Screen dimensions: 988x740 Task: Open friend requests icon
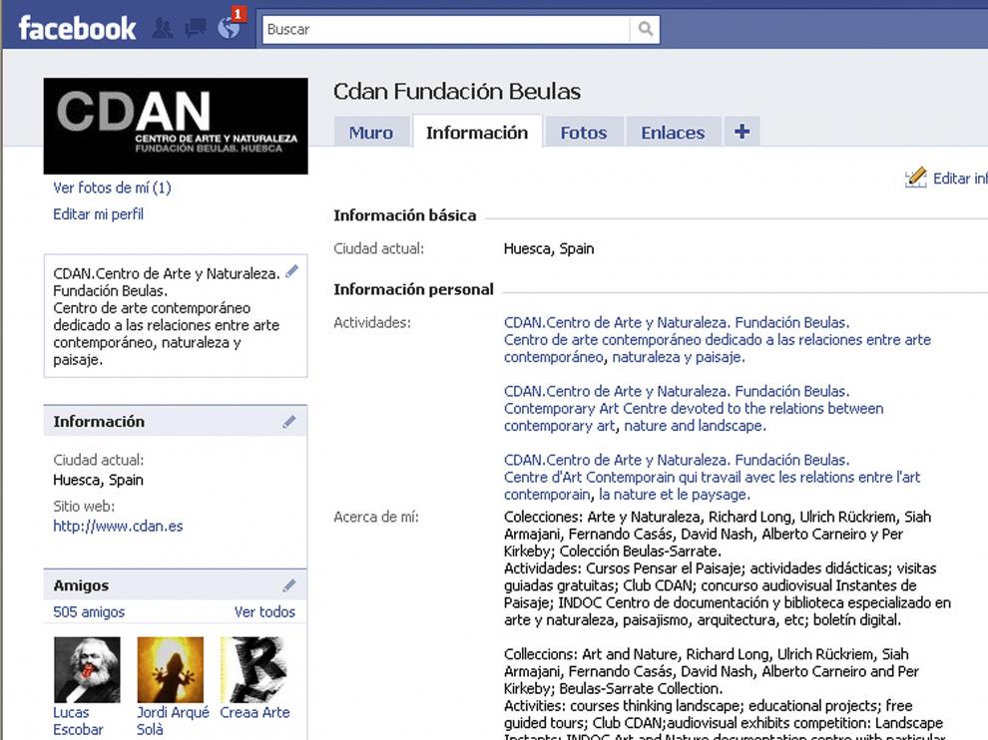164,29
